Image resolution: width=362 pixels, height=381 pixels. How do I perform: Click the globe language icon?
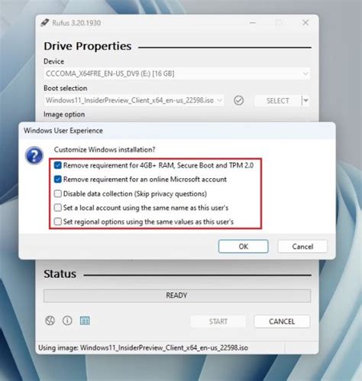point(50,321)
